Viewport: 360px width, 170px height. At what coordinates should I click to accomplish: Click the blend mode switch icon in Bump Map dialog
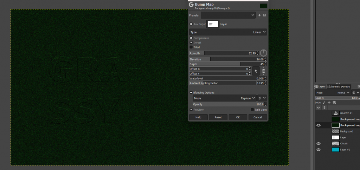pos(262,98)
